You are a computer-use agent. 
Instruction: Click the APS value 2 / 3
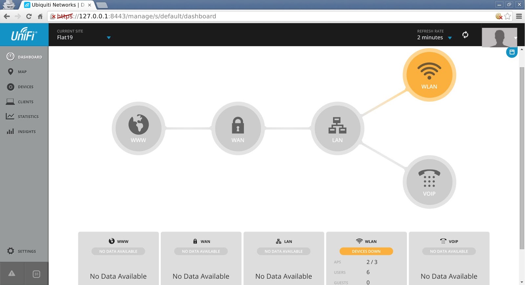click(x=372, y=262)
